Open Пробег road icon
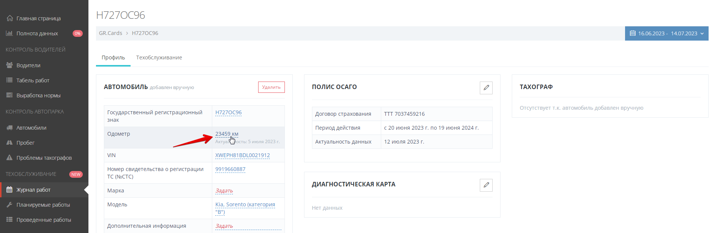The width and height of the screenshot is (715, 233). click(9, 143)
